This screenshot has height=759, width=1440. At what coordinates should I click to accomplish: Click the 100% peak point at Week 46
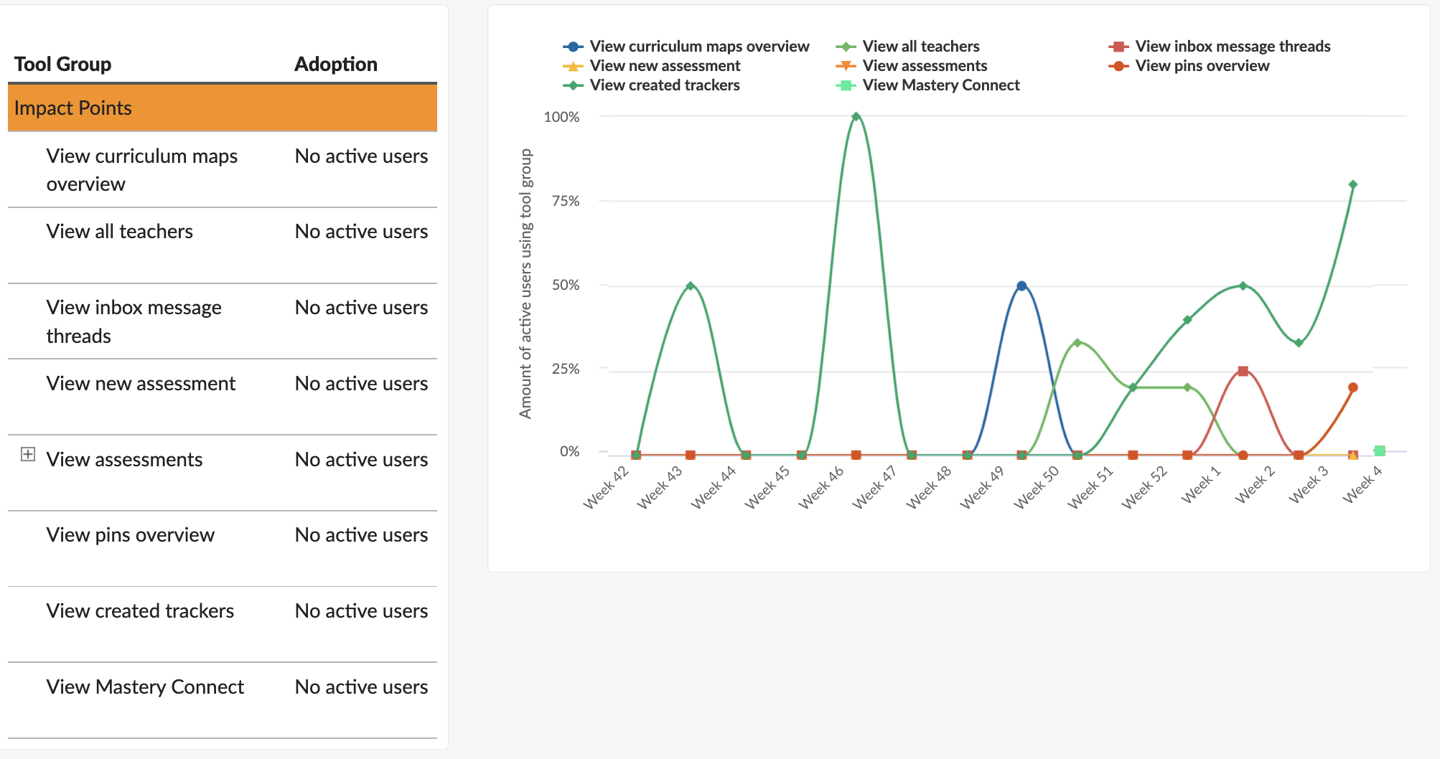[x=856, y=116]
